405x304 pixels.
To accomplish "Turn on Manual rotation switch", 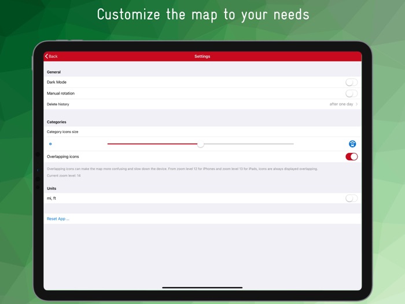I will [x=351, y=93].
